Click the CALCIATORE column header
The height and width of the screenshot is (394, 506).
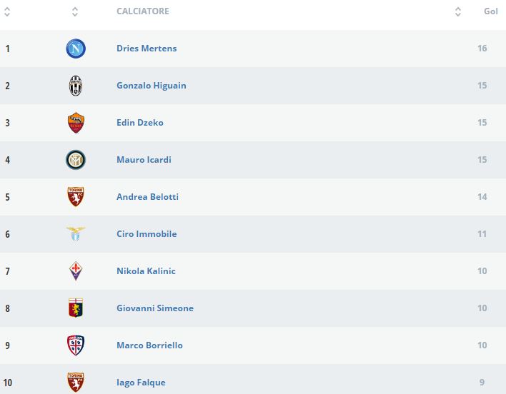[x=143, y=11]
